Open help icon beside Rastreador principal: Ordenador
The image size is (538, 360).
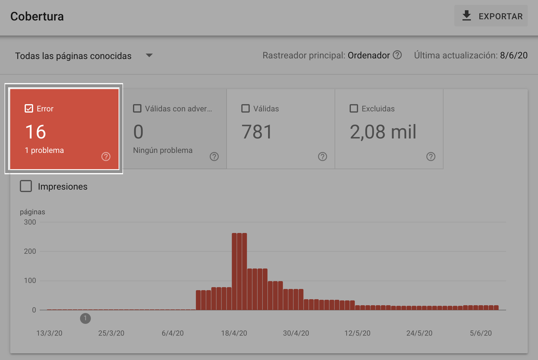(x=397, y=55)
